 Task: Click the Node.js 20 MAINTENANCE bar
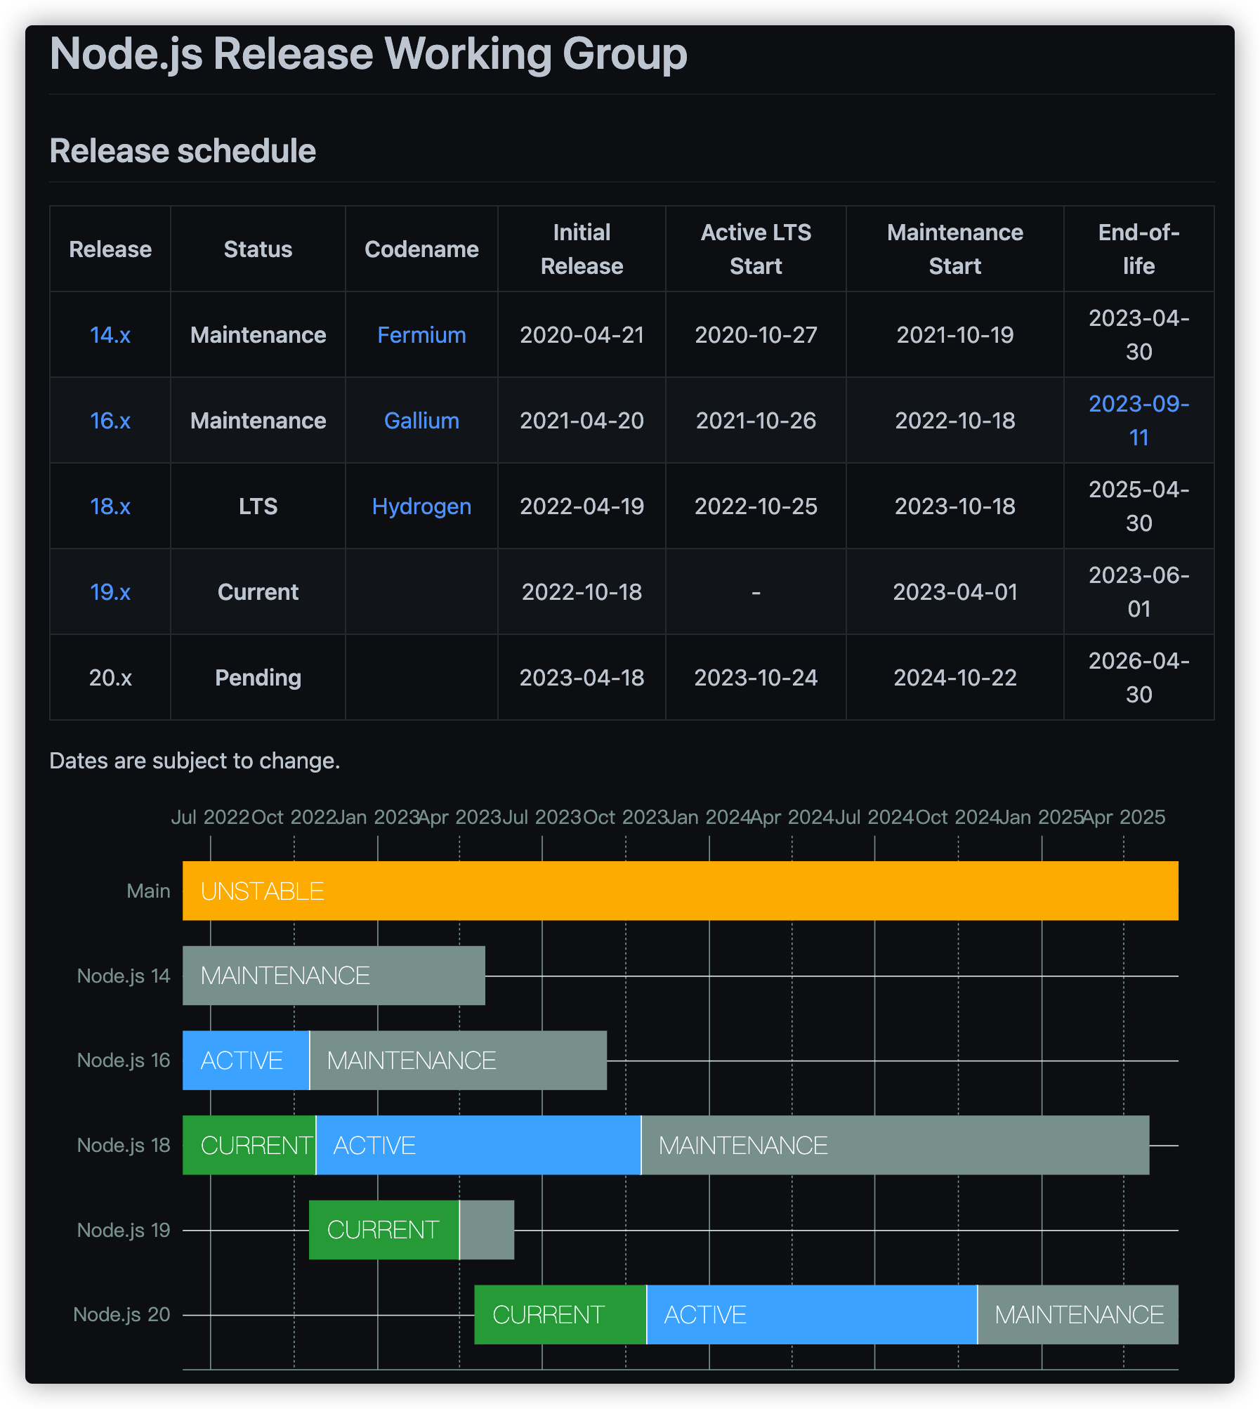[x=1078, y=1315]
